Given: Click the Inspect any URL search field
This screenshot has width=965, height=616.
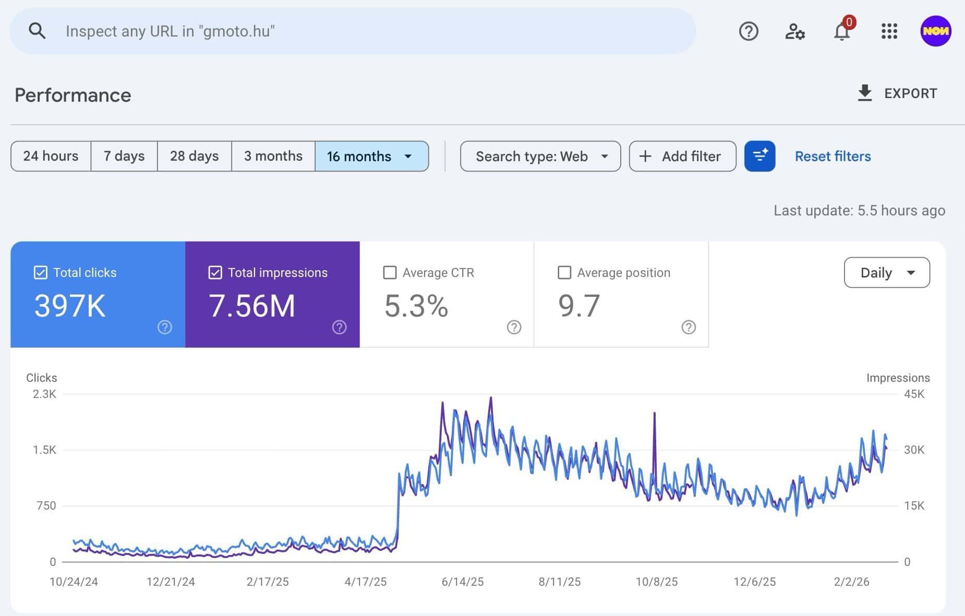Looking at the screenshot, I should (353, 31).
